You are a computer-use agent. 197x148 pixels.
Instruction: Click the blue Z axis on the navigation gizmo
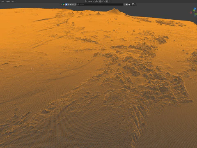pos(195,9)
